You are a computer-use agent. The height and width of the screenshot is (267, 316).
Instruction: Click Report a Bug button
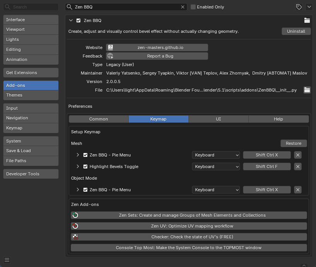[157, 56]
